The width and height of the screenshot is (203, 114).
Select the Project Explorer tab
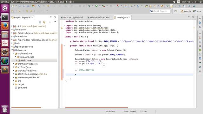22,17
